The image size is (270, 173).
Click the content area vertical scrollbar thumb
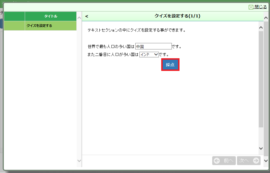click(261, 79)
